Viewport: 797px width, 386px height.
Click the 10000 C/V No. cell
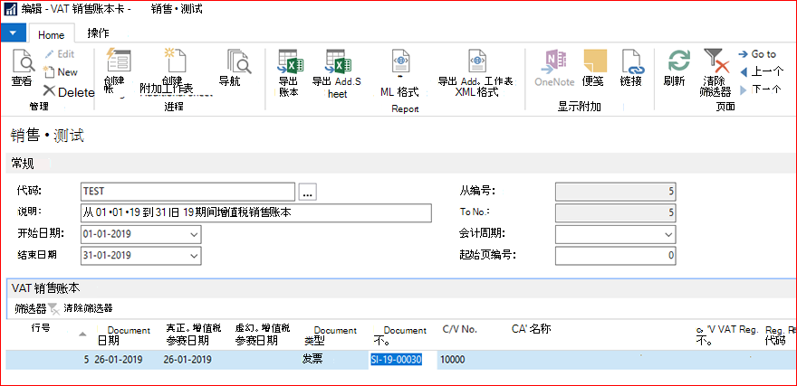coord(453,360)
